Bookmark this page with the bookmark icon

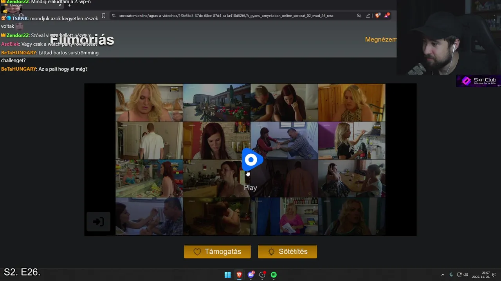coord(103,16)
